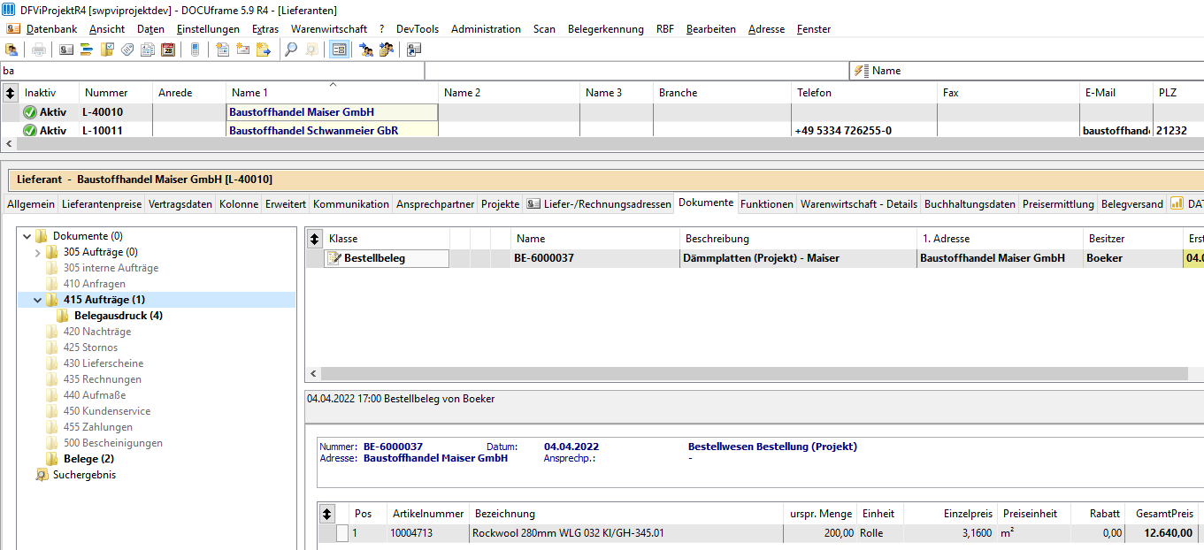Click the application icon left of Datenbank menu
Image resolution: width=1204 pixels, height=550 pixels.
(x=13, y=28)
